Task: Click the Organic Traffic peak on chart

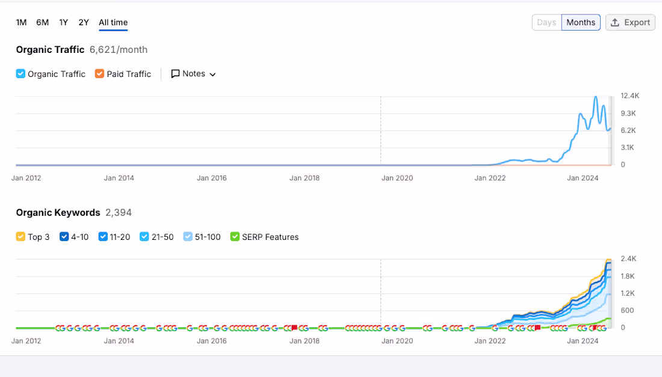Action: coord(596,97)
